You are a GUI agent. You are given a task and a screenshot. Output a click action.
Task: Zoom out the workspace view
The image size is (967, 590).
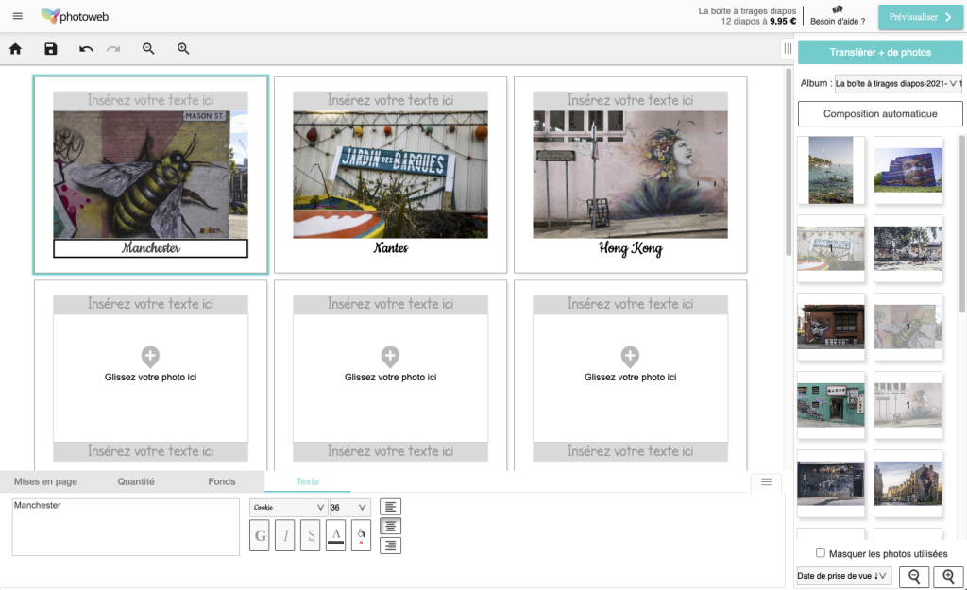(x=148, y=49)
